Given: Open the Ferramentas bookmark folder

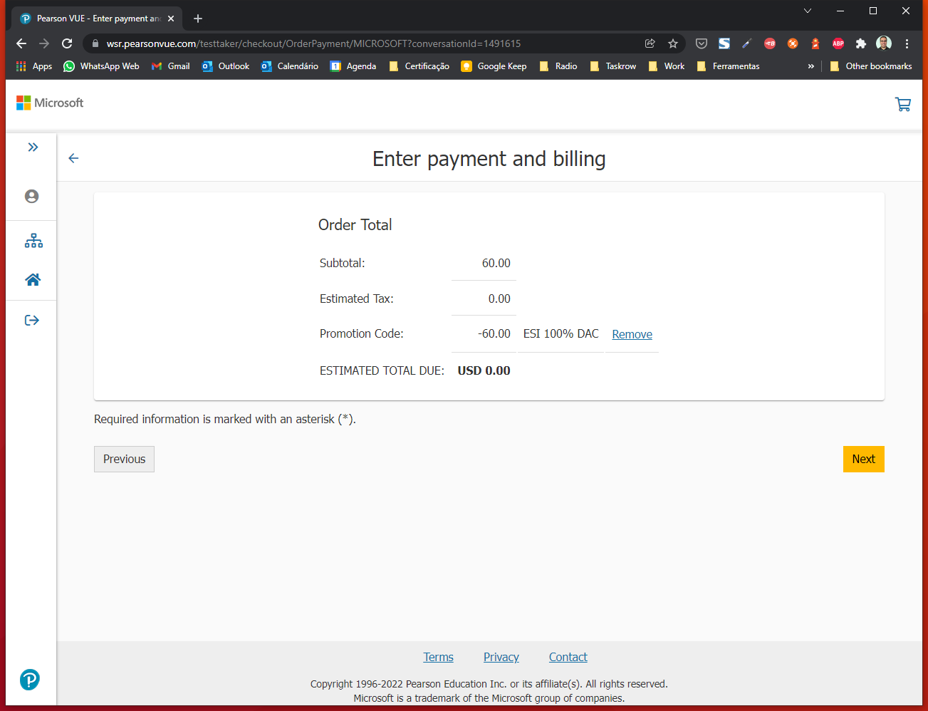Looking at the screenshot, I should pyautogui.click(x=729, y=66).
